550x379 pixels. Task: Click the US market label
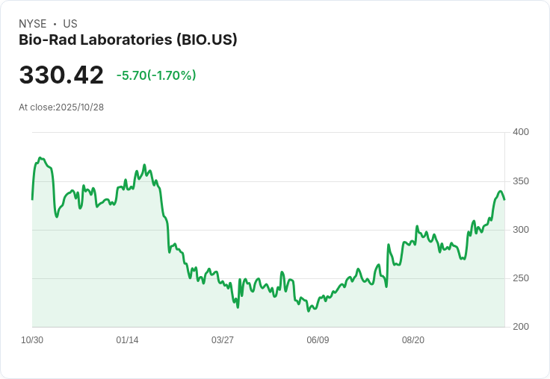[70, 23]
